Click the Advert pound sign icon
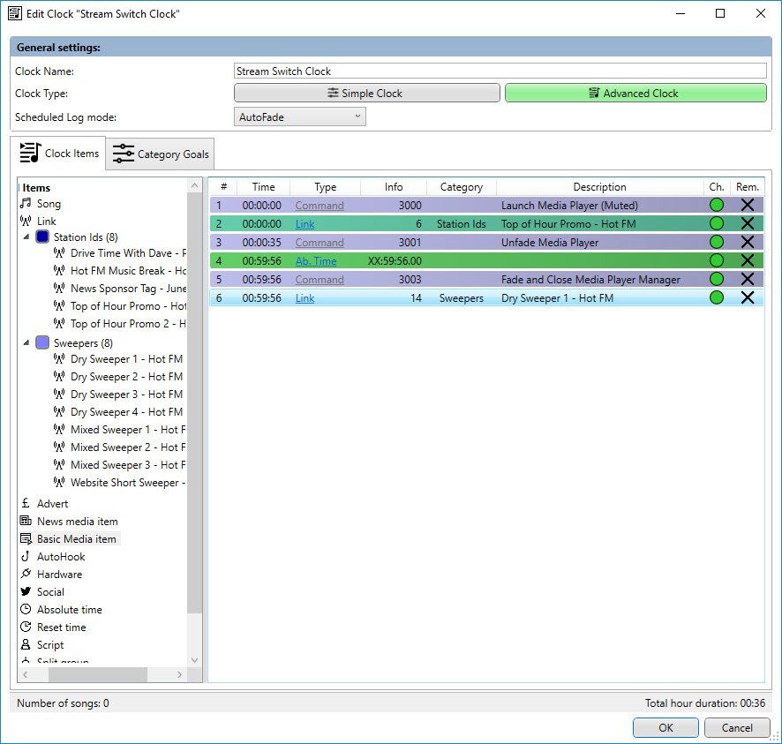782x744 pixels. [26, 503]
